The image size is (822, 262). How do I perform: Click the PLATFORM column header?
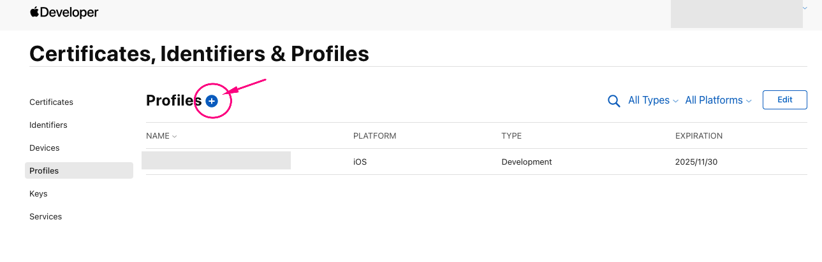375,136
